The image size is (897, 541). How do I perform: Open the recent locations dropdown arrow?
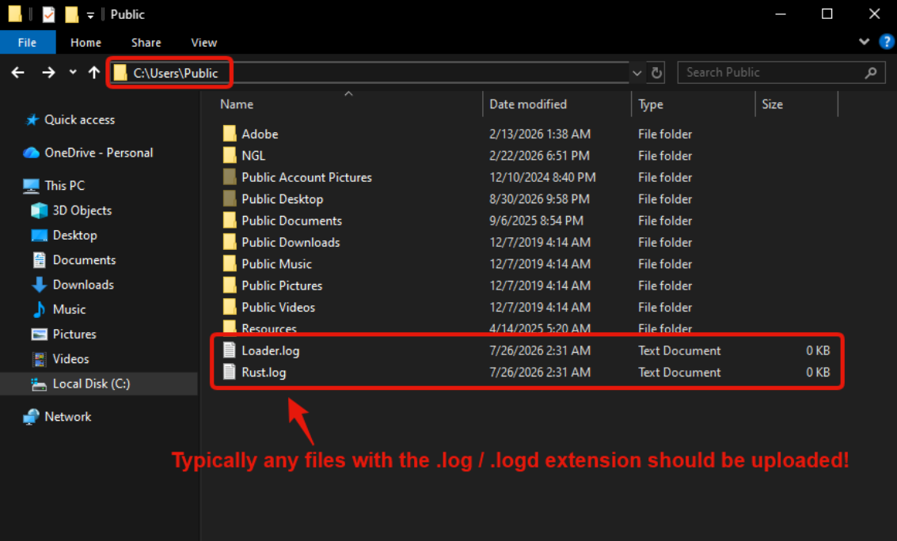[x=73, y=72]
